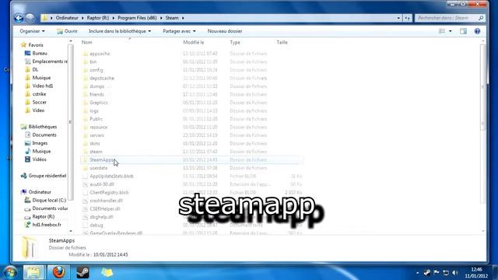Select the userdata folder
498x280 pixels.
pyautogui.click(x=99, y=168)
